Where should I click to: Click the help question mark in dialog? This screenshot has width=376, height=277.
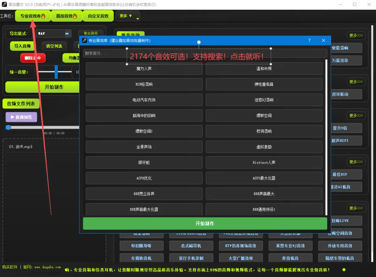310,40
